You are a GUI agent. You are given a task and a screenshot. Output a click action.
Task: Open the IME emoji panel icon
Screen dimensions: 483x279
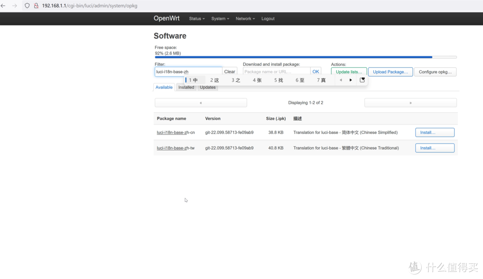[362, 80]
